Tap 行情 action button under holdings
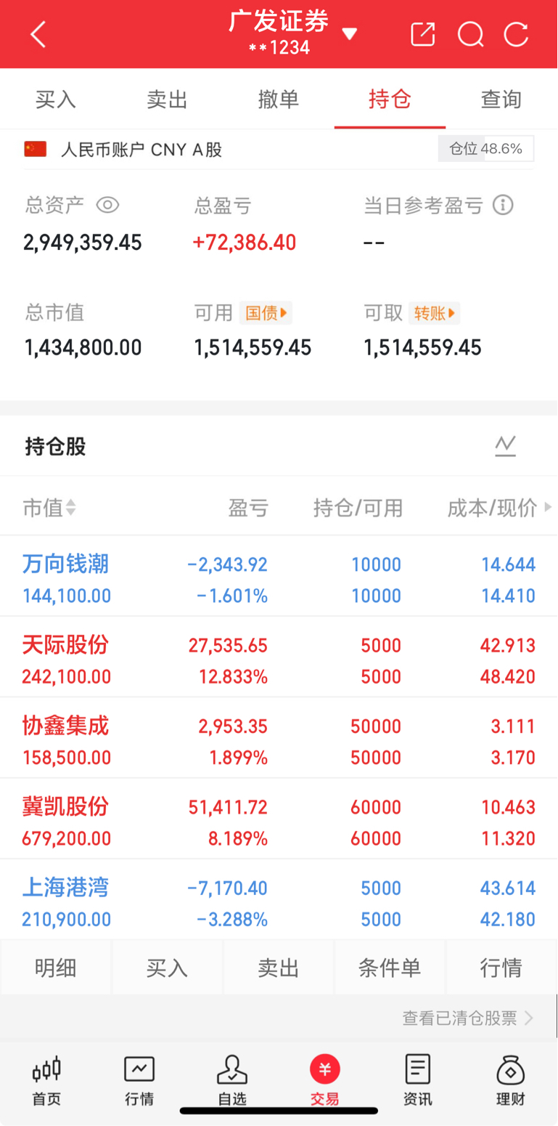The height and width of the screenshot is (1126, 558). (501, 968)
